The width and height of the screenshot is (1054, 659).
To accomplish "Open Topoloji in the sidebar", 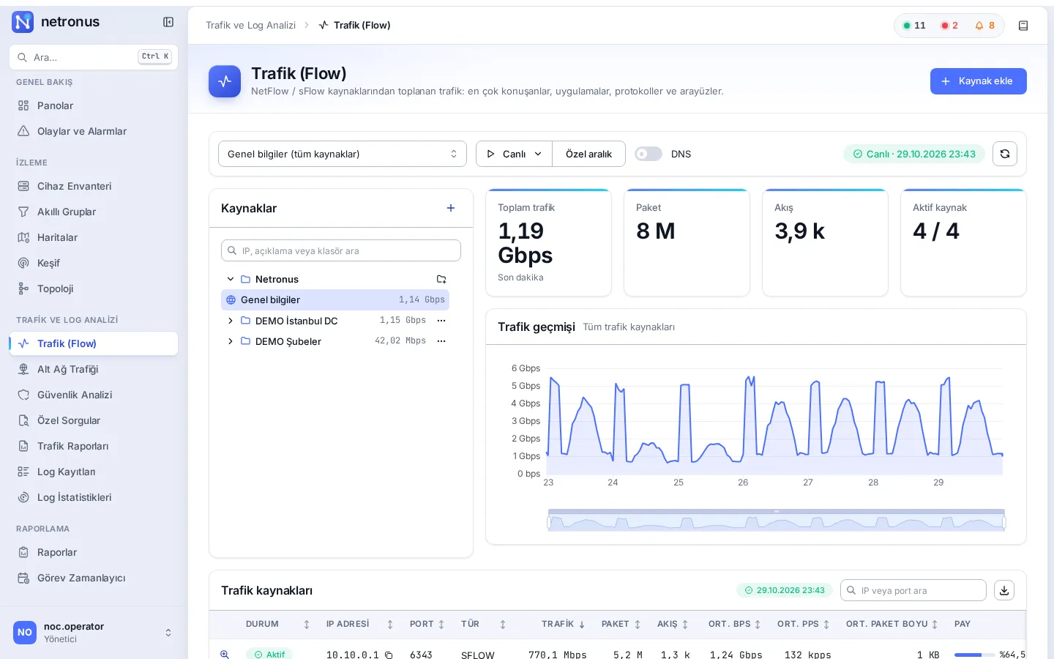I will point(94,288).
